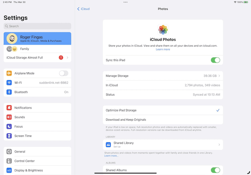Toggle Airplane Mode switch
Screen dimensions: 251x175
[64, 73]
